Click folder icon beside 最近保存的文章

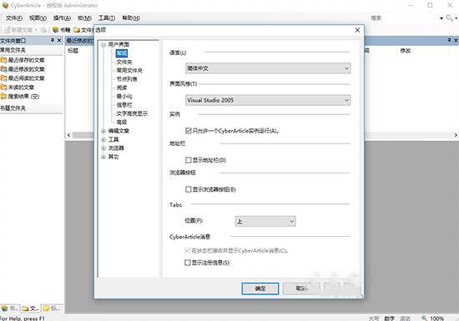3,60
